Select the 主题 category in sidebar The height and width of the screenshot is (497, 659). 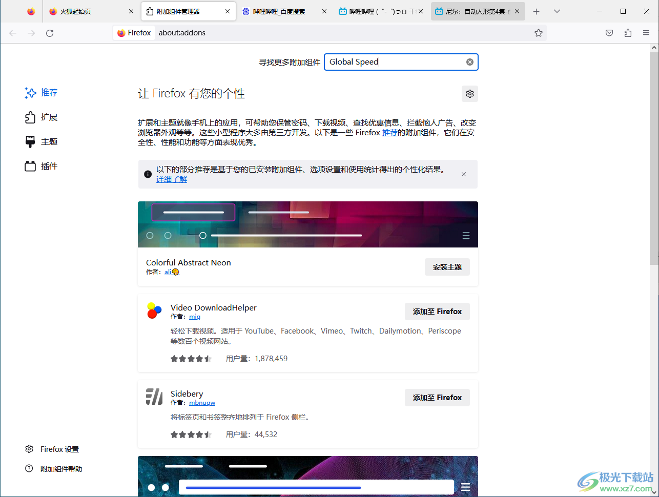click(41, 142)
